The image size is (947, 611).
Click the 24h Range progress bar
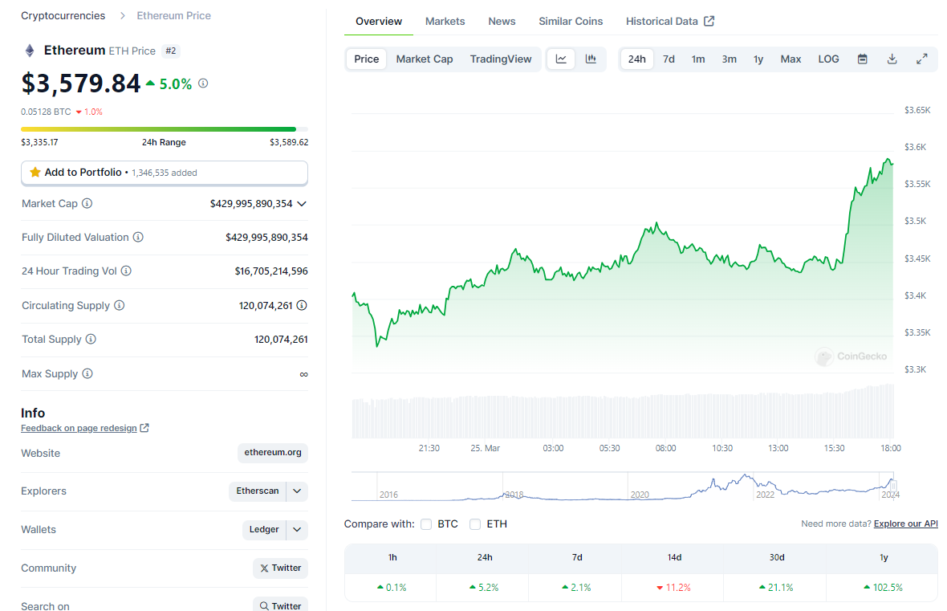tap(165, 129)
